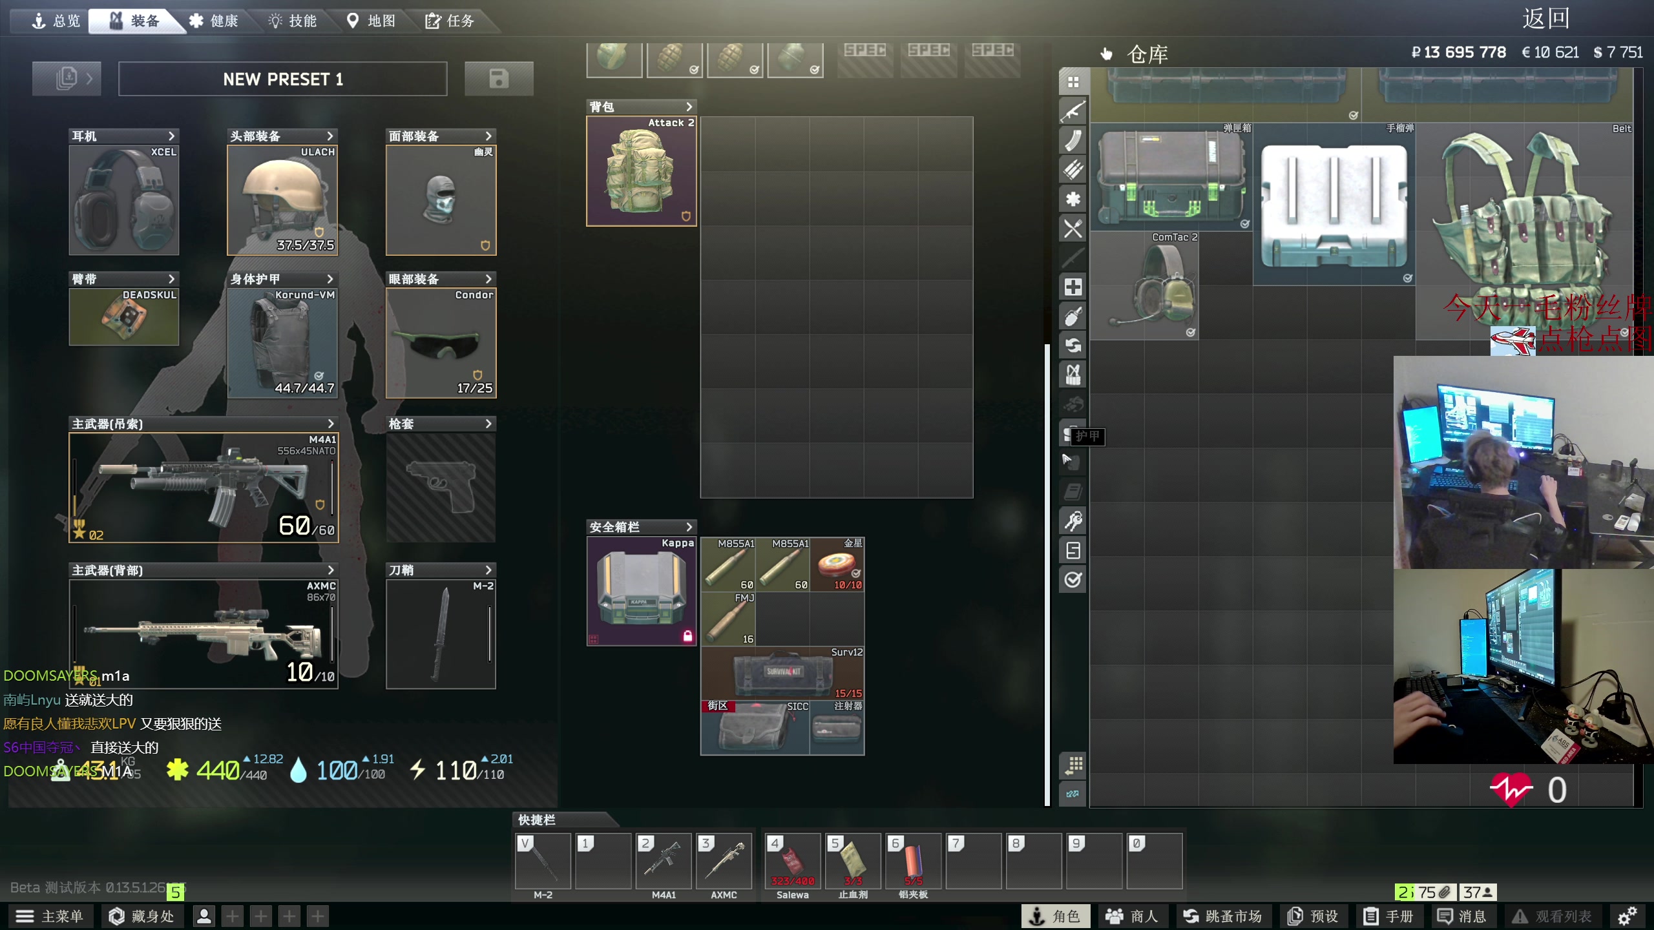Select the 金星 balm item
The width and height of the screenshot is (1654, 930).
point(837,564)
